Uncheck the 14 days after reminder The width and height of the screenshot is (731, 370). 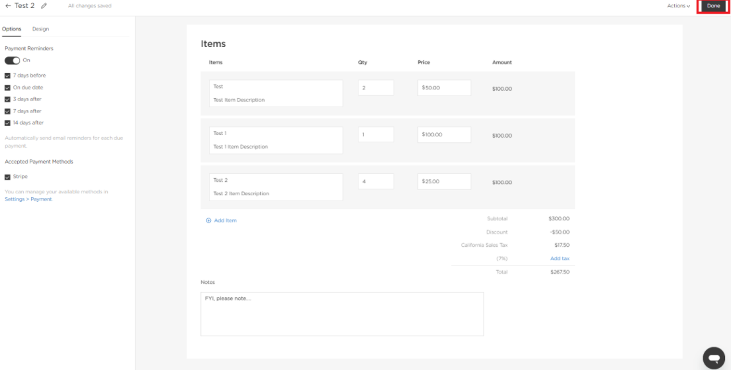click(7, 123)
